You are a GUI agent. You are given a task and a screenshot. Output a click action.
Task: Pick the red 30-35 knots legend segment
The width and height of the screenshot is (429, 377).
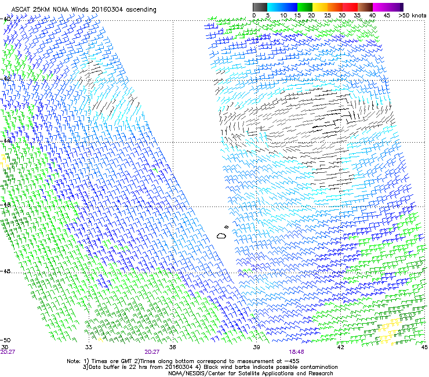point(350,7)
